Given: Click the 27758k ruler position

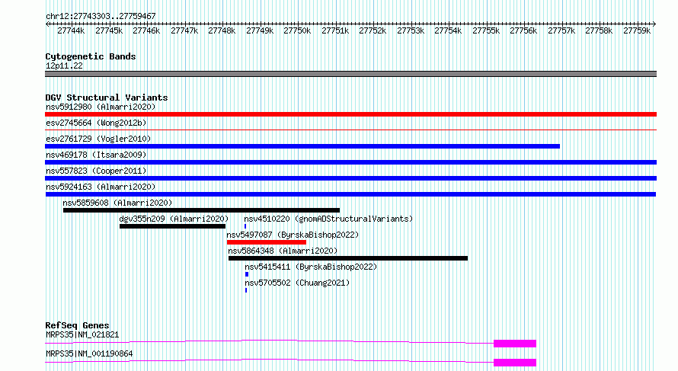Looking at the screenshot, I should tap(599, 30).
